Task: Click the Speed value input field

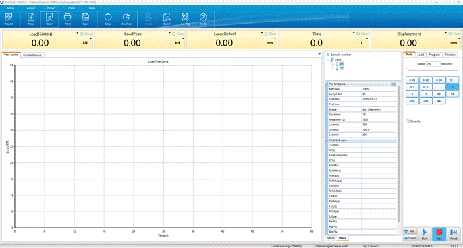Action: tap(433, 64)
